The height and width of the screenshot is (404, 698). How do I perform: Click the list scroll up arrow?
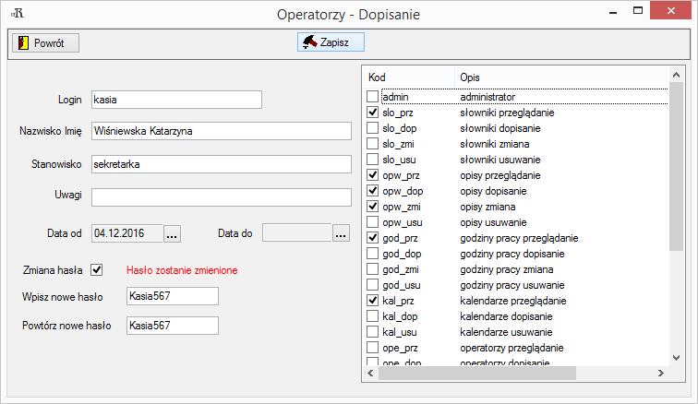[676, 75]
